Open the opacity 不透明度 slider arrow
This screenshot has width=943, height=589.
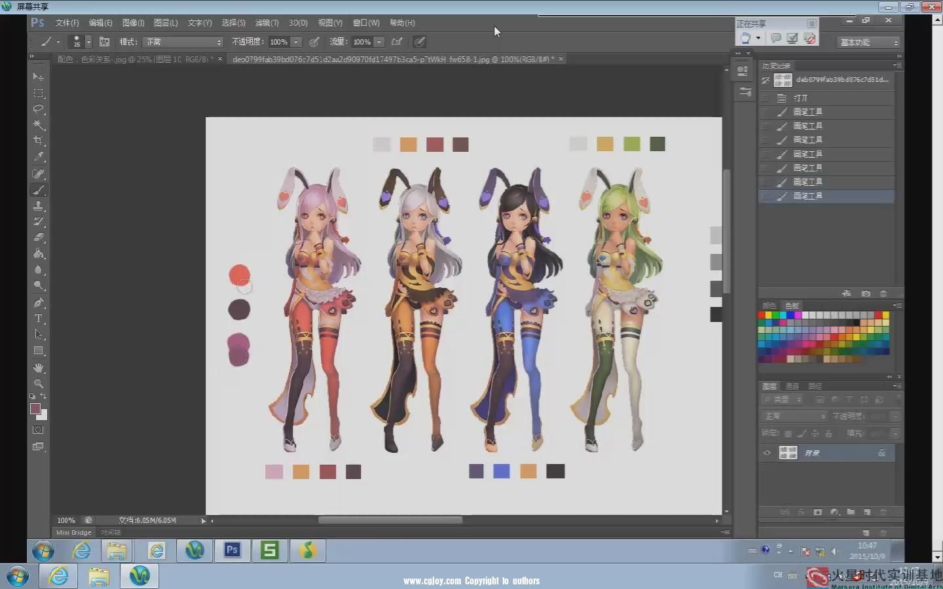tap(296, 42)
